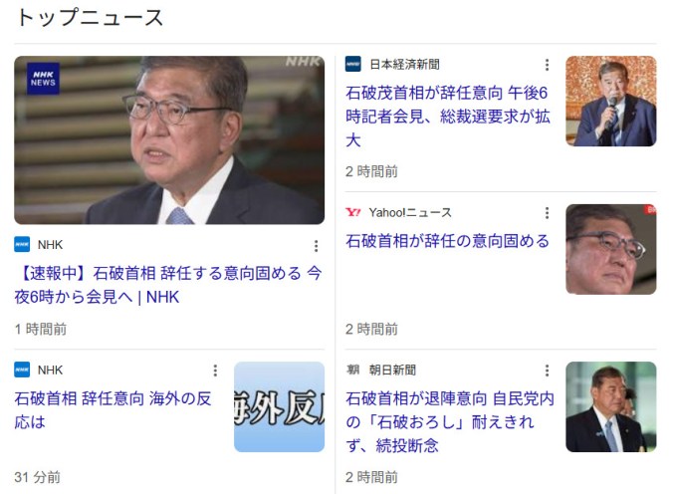Click the 朝日新聞 article thumbnail

point(611,406)
